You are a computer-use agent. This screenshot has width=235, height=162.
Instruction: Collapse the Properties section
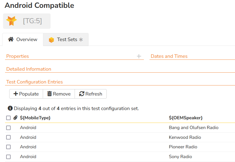pos(18,56)
